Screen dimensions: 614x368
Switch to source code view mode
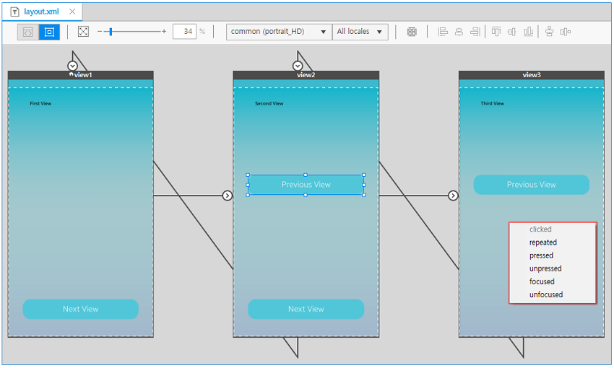(x=28, y=32)
